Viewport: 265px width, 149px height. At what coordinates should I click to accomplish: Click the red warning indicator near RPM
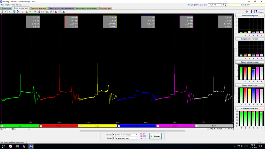pyautogui.click(x=247, y=11)
